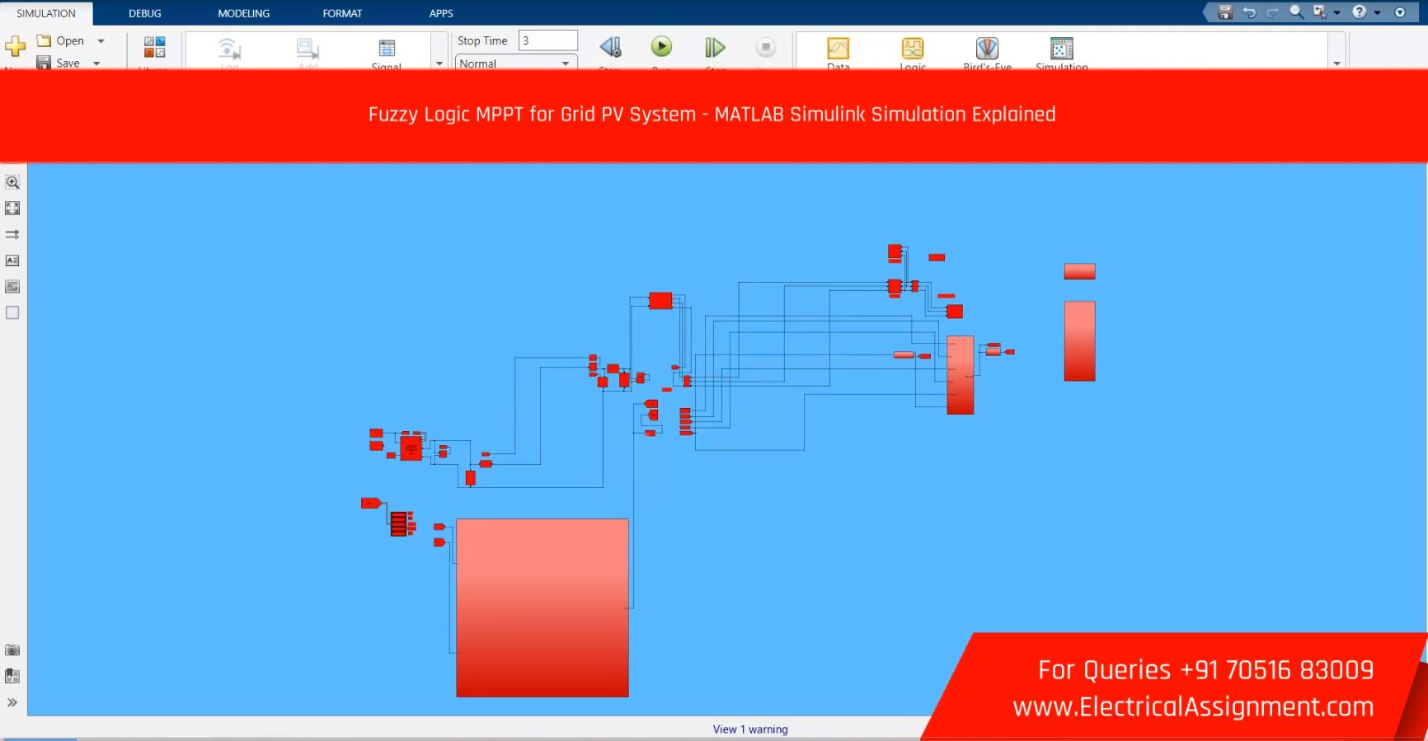Viewport: 1428px width, 741px height.
Task: Open the Normal simulation mode dropdown
Action: 516,63
